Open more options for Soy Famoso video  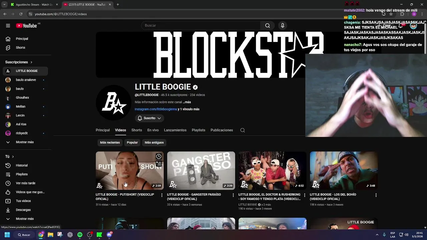(x=304, y=195)
